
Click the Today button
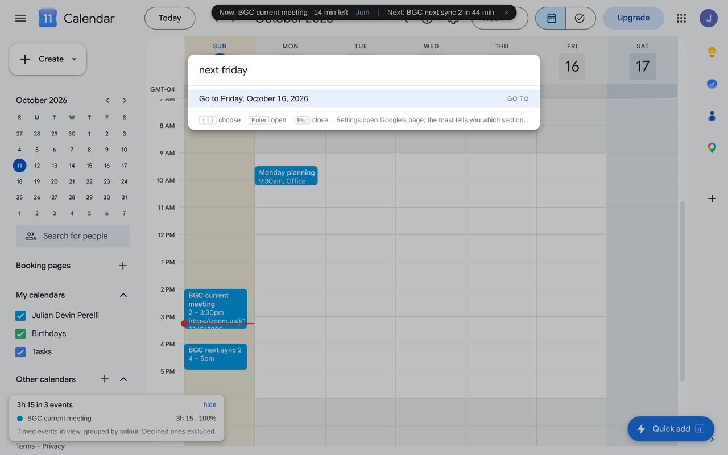(x=169, y=18)
